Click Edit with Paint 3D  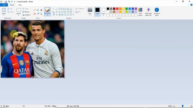pyautogui.click(x=148, y=12)
